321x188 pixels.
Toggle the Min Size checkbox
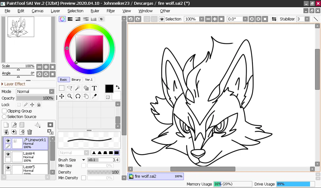click(x=83, y=165)
